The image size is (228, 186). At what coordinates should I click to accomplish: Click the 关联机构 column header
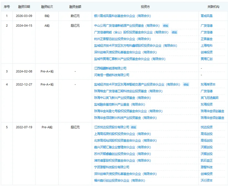[x=213, y=7]
